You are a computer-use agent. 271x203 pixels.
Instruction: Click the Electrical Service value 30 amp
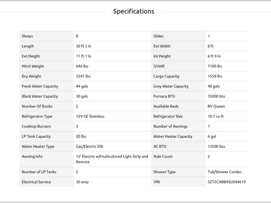pyautogui.click(x=82, y=182)
